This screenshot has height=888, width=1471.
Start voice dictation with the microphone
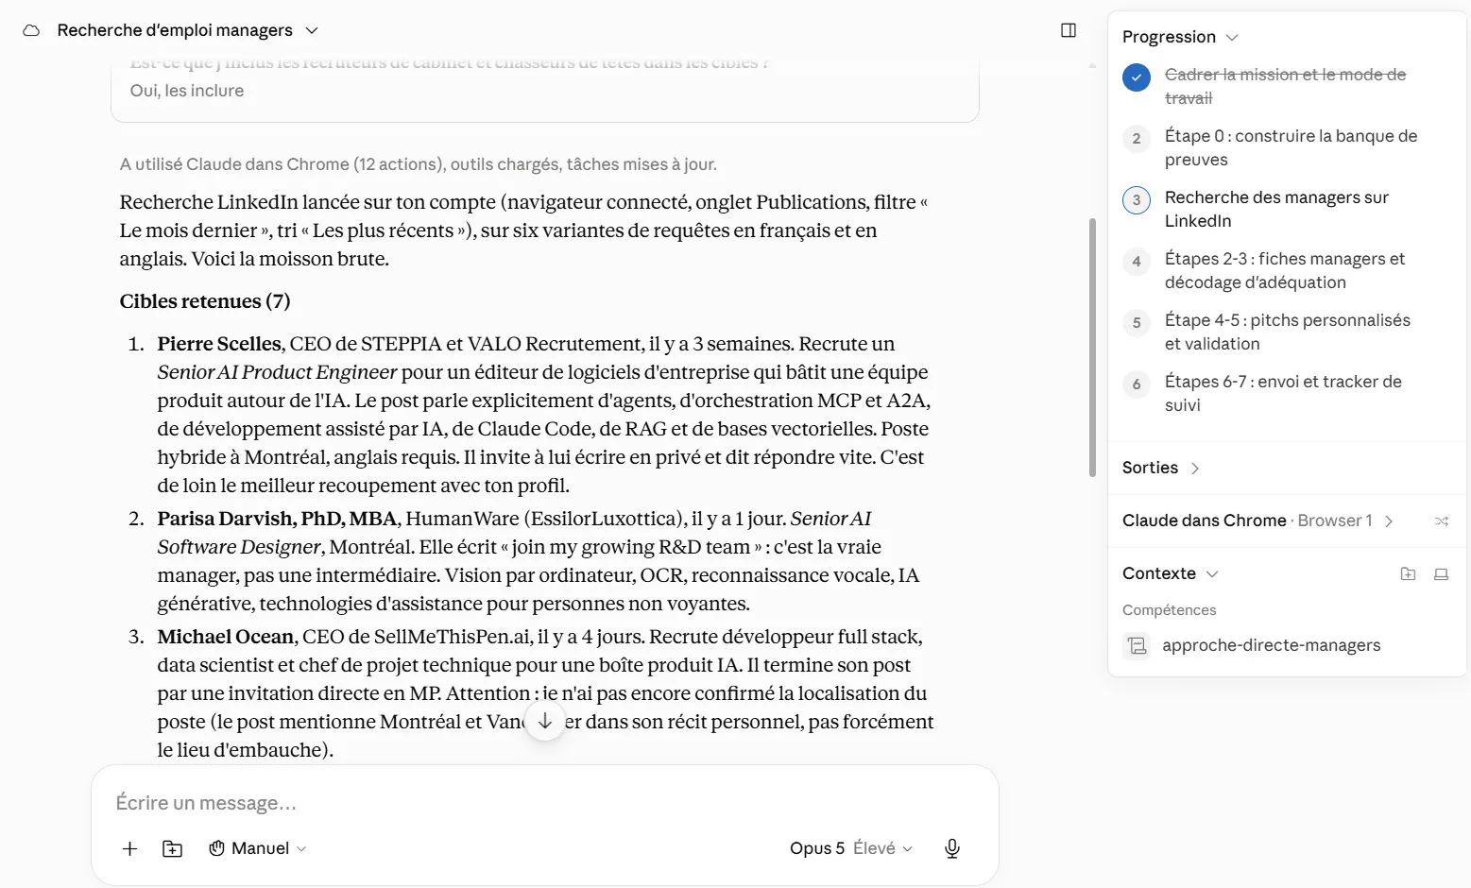(952, 848)
